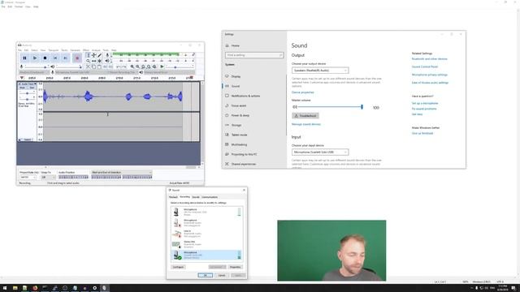The width and height of the screenshot is (520, 292).
Task: Click the Undo arrow in Audacity
Action: click(x=119, y=67)
